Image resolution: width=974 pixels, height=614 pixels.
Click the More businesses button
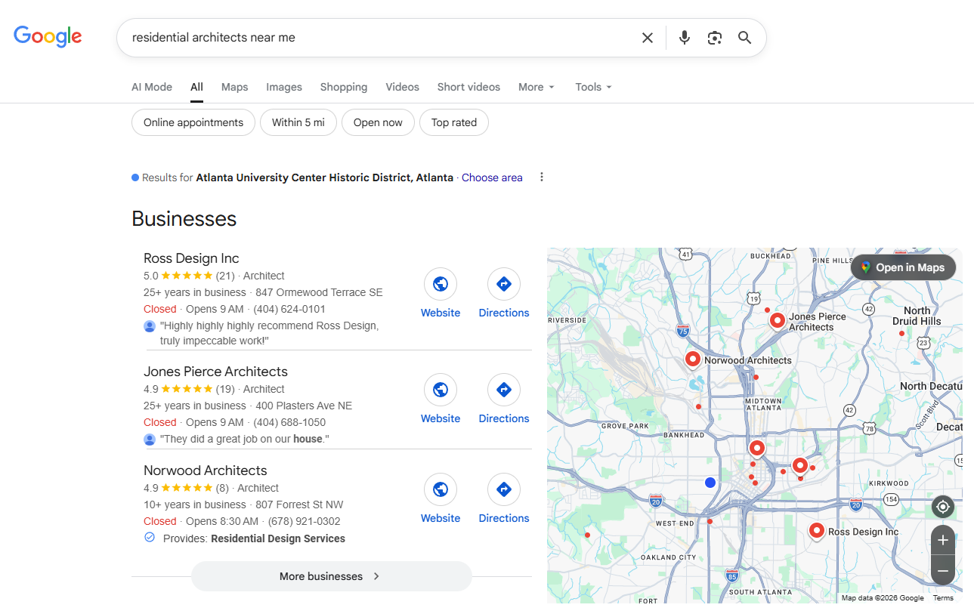coord(331,576)
